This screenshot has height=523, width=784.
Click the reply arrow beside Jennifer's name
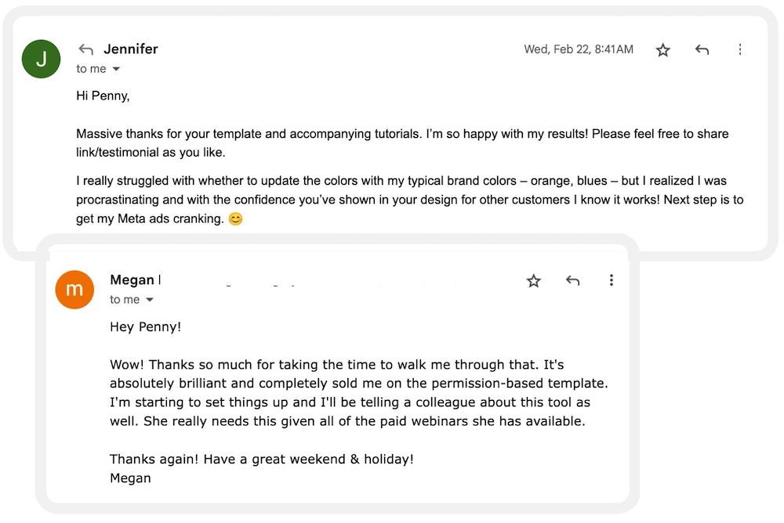coord(86,50)
